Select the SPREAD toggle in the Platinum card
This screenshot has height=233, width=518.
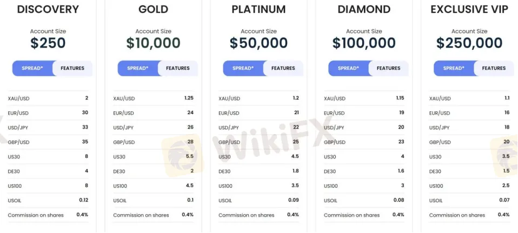pos(243,69)
